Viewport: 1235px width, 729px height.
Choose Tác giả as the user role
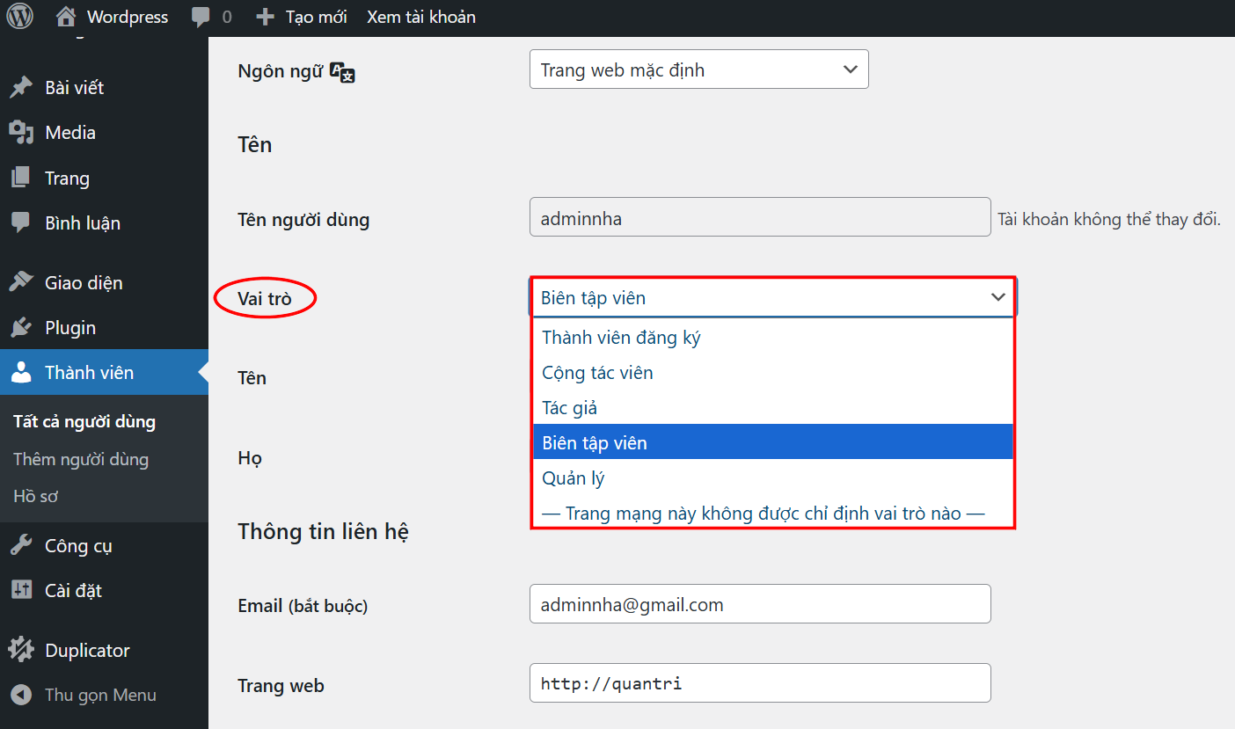click(x=572, y=407)
